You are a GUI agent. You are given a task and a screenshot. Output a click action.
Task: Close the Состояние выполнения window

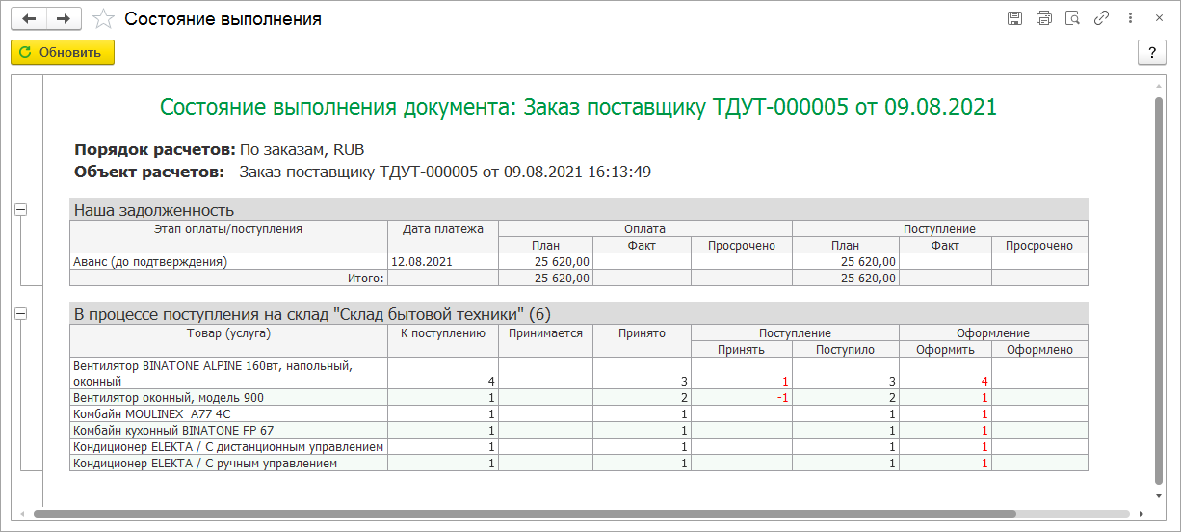pyautogui.click(x=1157, y=18)
